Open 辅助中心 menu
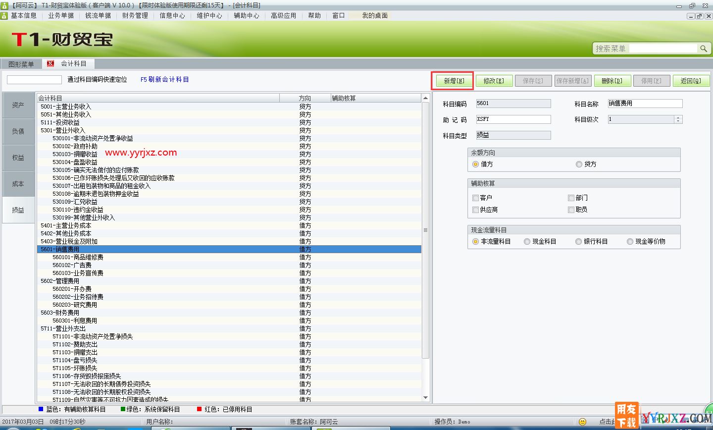 pyautogui.click(x=247, y=15)
